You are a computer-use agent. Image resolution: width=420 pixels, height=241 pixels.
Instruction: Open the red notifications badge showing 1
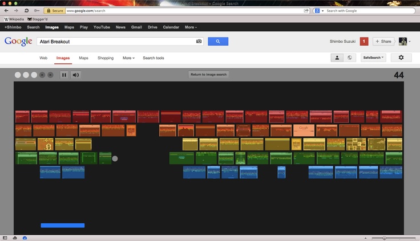pyautogui.click(x=364, y=42)
